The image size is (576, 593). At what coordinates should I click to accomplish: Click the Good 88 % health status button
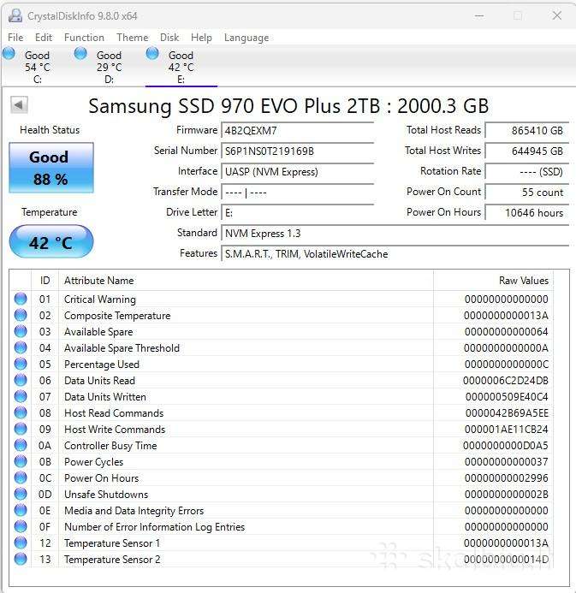coord(51,168)
